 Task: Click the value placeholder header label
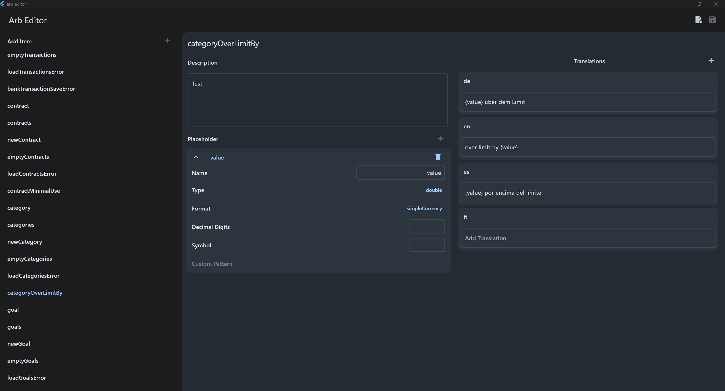(x=217, y=158)
